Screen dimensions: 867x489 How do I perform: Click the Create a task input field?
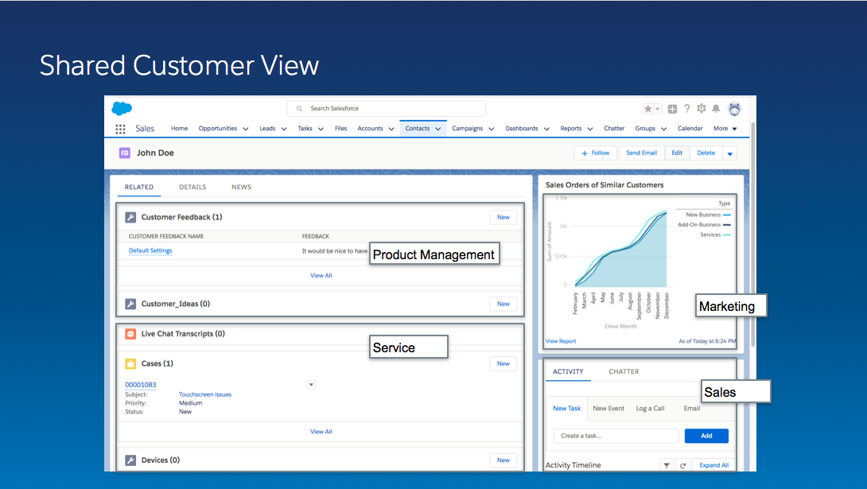[616, 436]
